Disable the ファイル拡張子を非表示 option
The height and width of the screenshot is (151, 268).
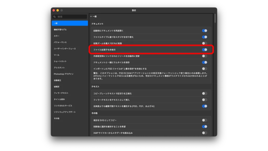(x=204, y=49)
